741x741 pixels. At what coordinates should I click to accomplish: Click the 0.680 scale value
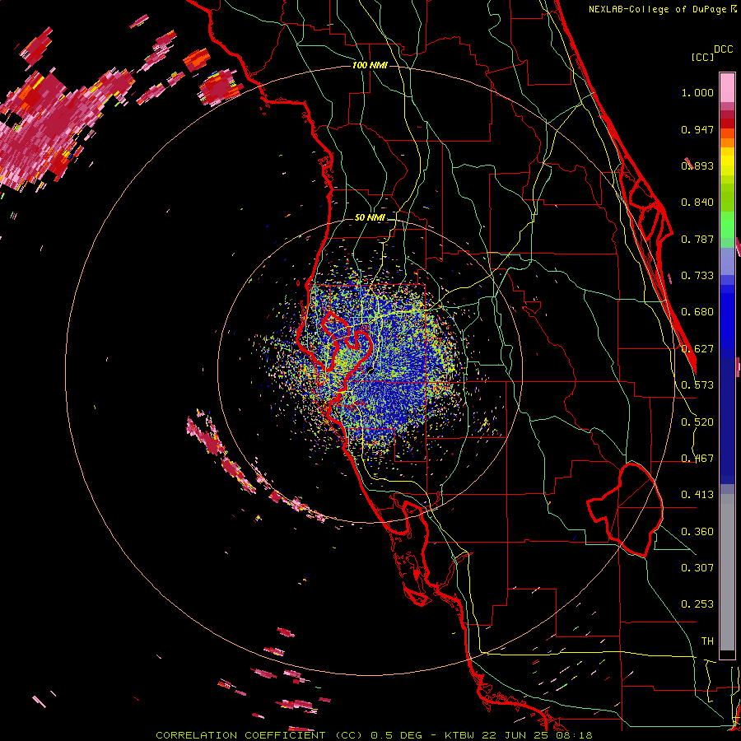(x=697, y=312)
